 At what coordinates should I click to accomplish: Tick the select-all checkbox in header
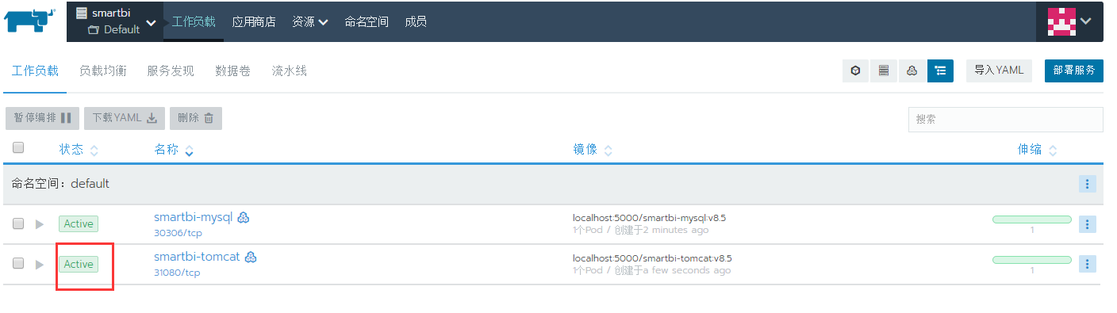tap(19, 147)
